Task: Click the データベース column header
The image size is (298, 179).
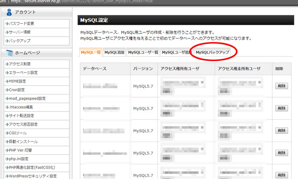Action: coord(105,68)
